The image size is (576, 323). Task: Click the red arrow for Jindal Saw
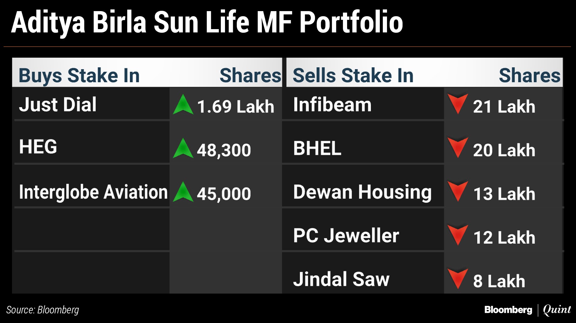pyautogui.click(x=457, y=278)
